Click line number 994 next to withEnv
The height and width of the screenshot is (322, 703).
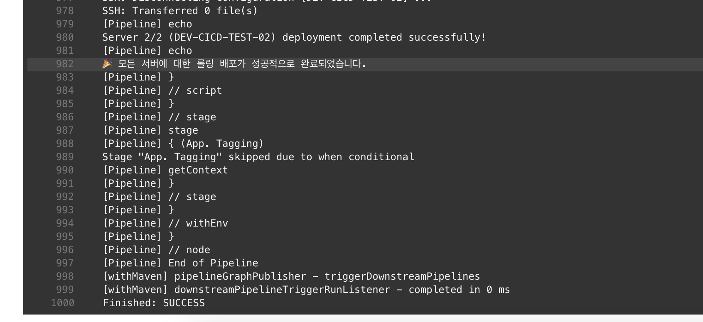65,223
